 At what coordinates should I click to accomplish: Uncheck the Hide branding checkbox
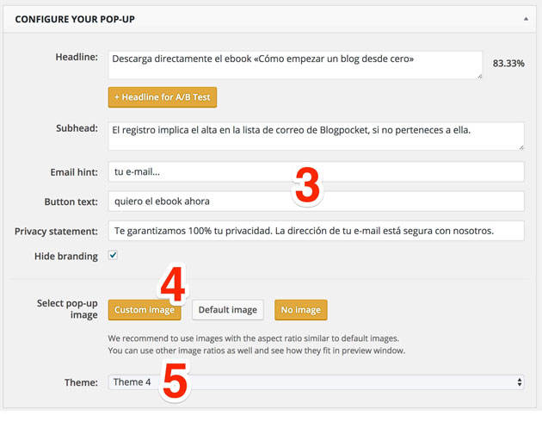tap(113, 256)
